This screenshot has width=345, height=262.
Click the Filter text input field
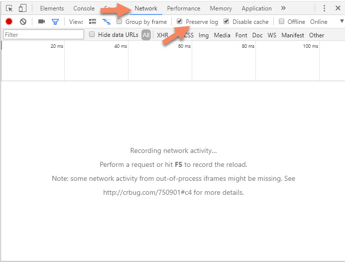pyautogui.click(x=44, y=35)
